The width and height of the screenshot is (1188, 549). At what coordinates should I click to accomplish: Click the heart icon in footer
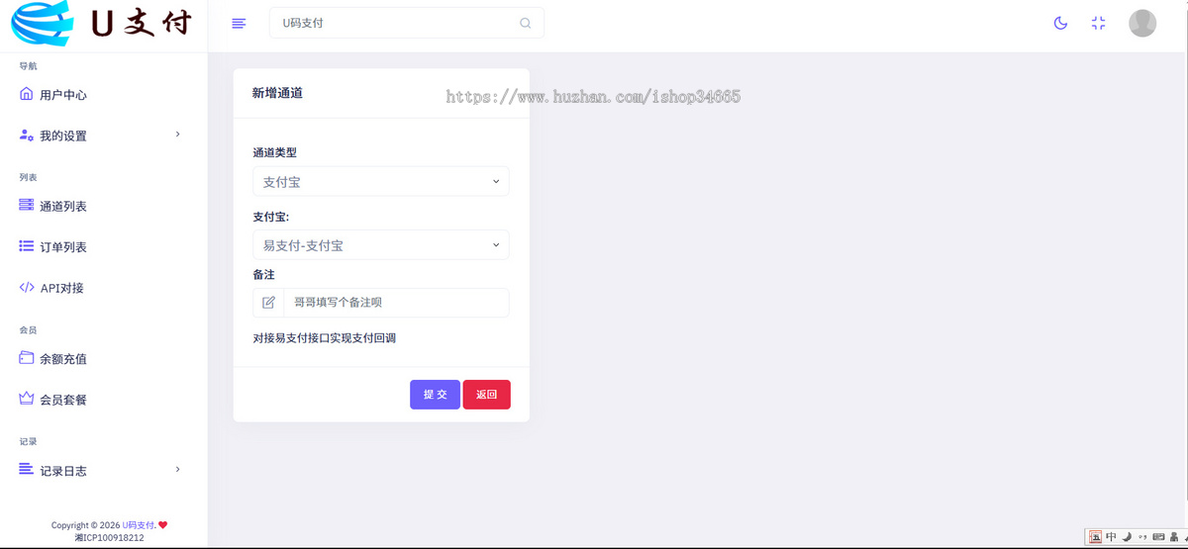(x=163, y=525)
